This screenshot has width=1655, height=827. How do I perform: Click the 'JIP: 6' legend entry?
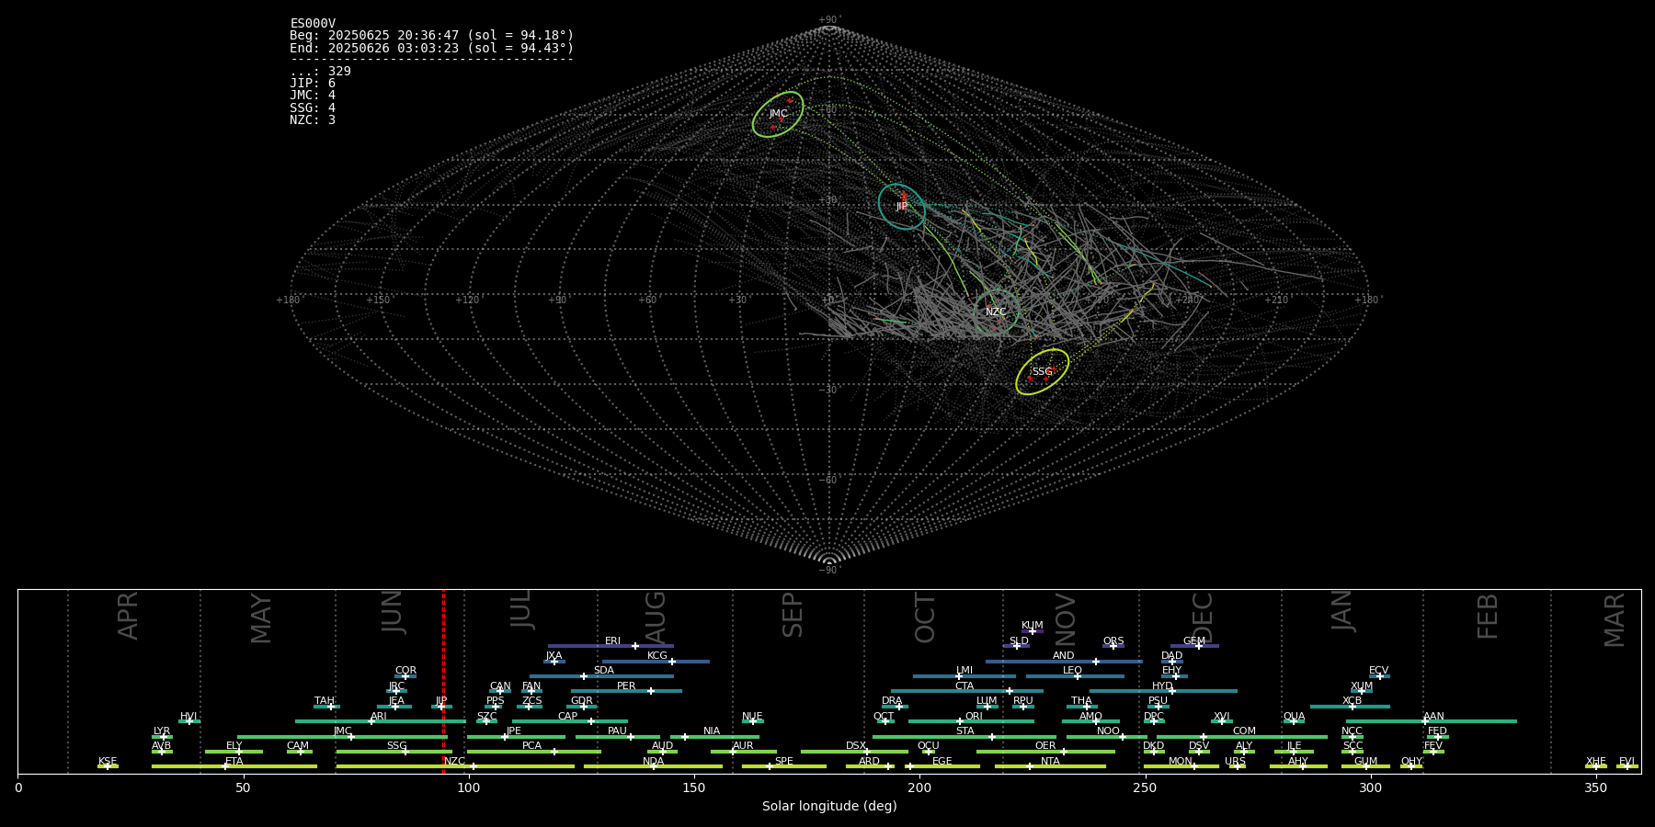[x=313, y=84]
